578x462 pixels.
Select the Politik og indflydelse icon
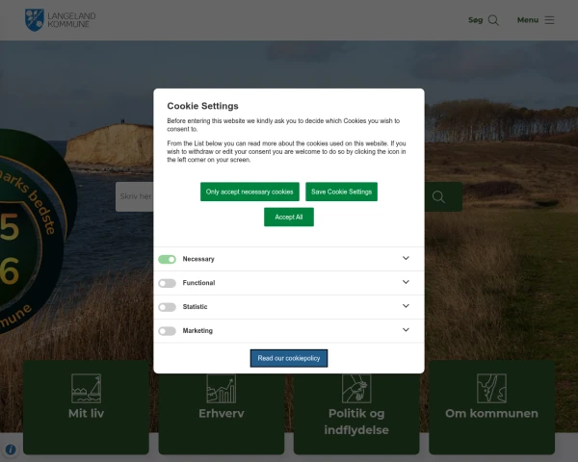[356, 388]
